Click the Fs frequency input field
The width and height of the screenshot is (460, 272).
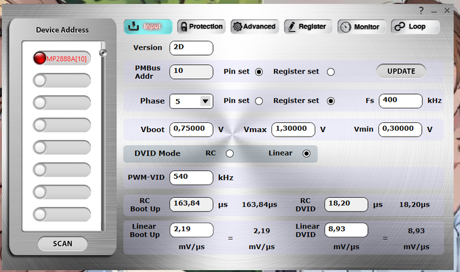(x=400, y=101)
